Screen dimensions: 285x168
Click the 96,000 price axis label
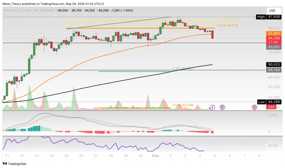point(274,28)
